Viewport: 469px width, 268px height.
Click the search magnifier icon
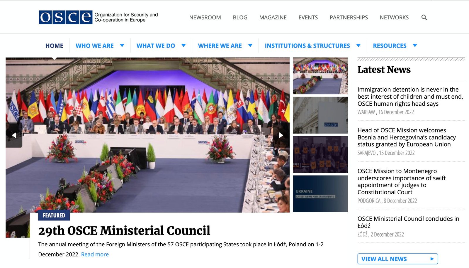point(424,17)
